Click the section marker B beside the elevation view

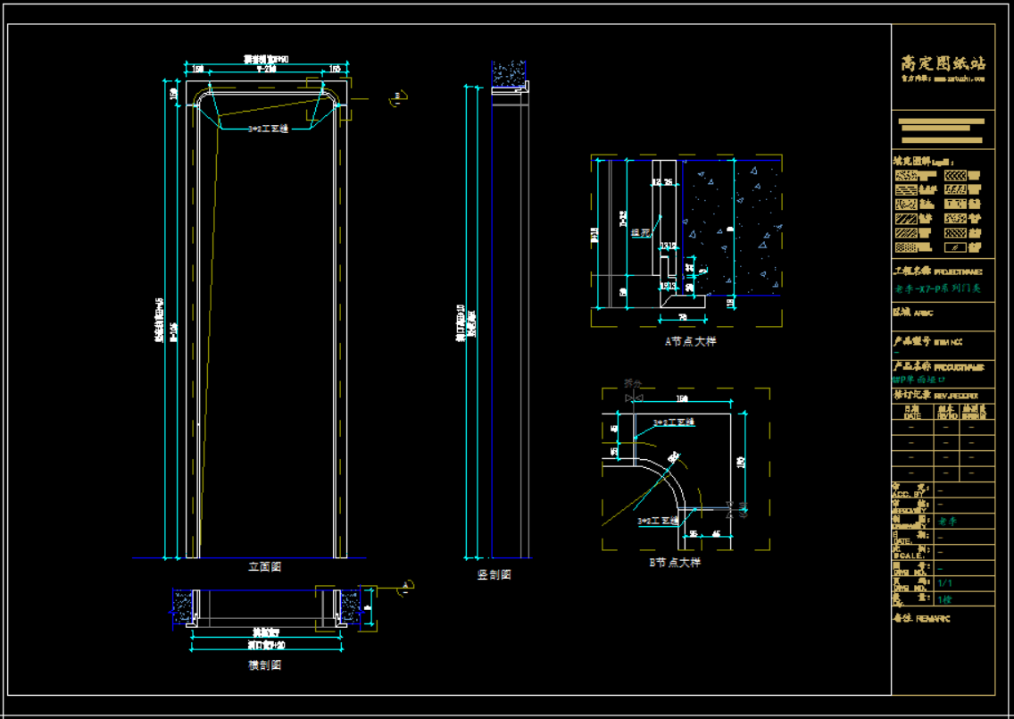point(396,97)
